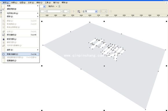The image size is (168, 111).
Task: Choose 锁定对象 (Lock Object) entry
Action: click(x=21, y=39)
